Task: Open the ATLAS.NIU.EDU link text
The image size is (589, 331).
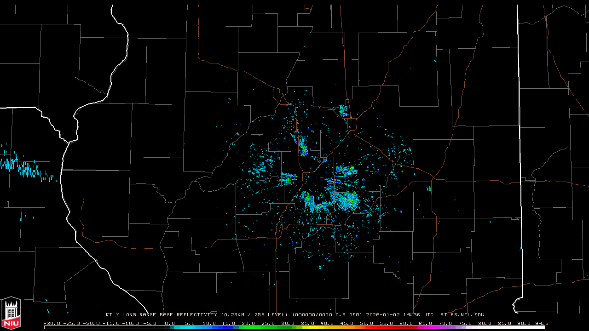Action: (x=462, y=315)
